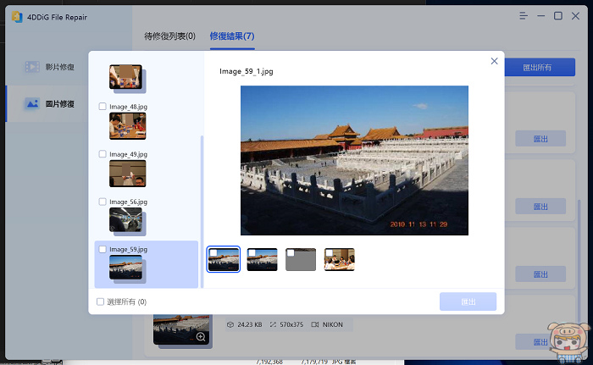Click the magnifier icon on bottom thumbnail
This screenshot has width=593, height=365.
click(201, 336)
